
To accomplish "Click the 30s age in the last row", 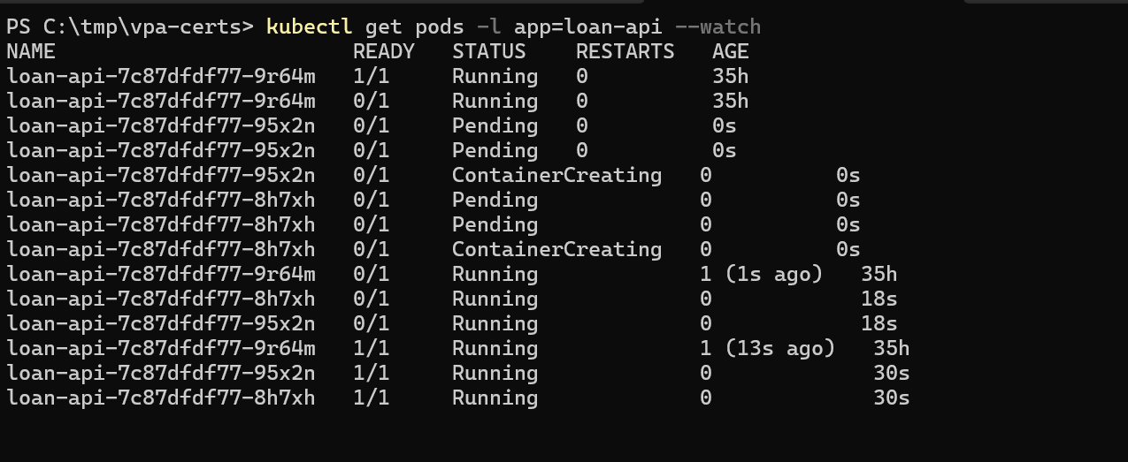I will point(891,398).
